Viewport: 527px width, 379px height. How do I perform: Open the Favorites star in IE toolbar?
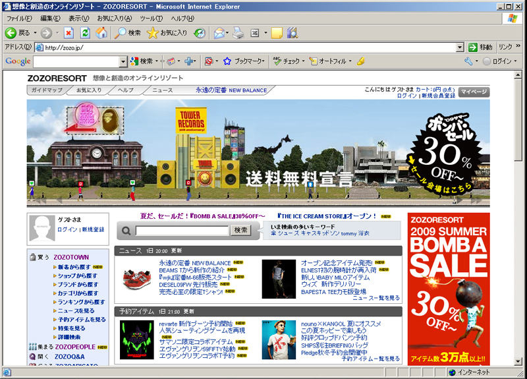coord(153,32)
